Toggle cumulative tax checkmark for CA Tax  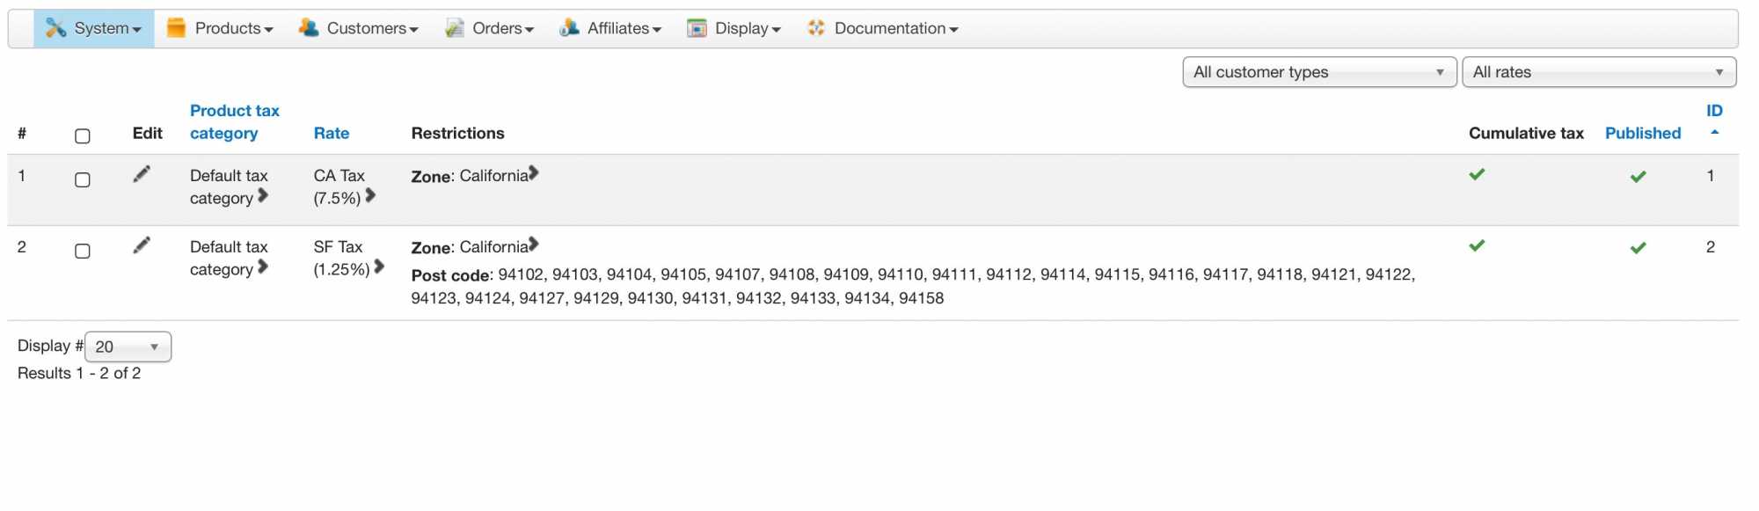[1477, 174]
